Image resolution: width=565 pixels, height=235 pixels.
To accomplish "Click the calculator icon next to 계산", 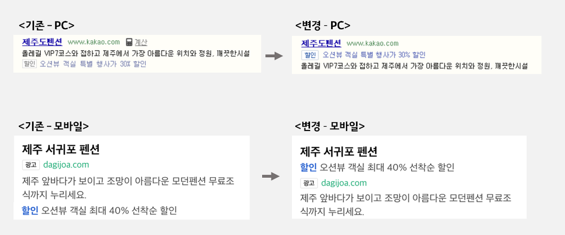I will coord(129,42).
